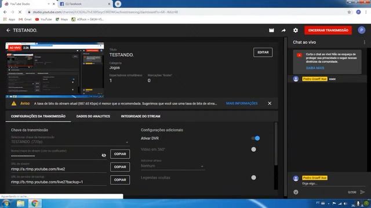This screenshot has width=371, height=208.
Task: Click the browser back arrow
Action: click(5, 12)
